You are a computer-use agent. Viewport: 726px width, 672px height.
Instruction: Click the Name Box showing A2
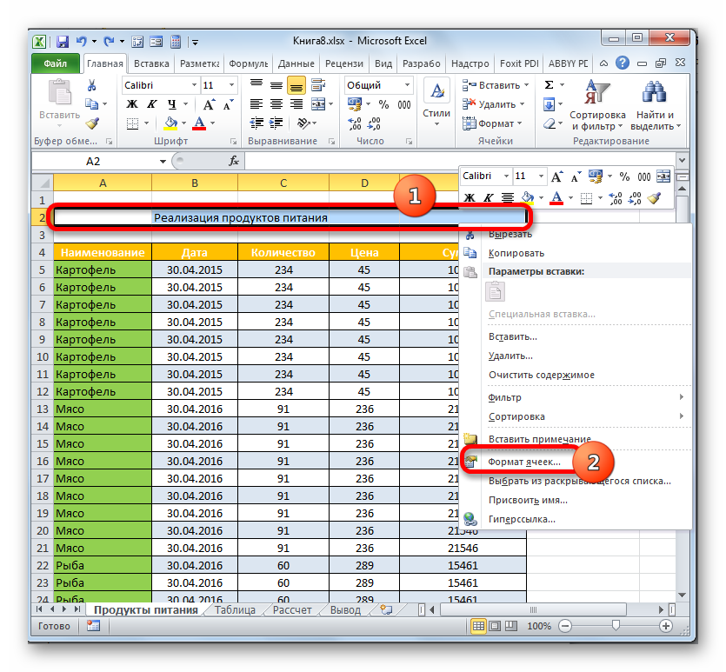[x=93, y=161]
